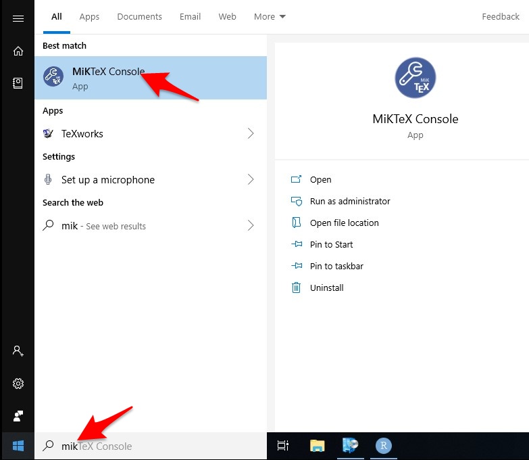Click the Pin to taskbar pin icon
The width and height of the screenshot is (529, 460).
point(297,266)
